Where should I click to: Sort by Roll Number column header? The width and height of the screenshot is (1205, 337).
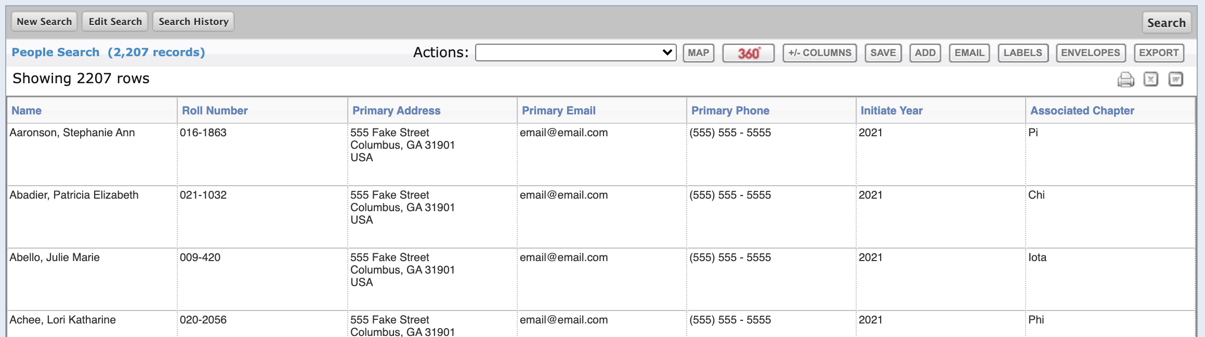click(x=215, y=110)
